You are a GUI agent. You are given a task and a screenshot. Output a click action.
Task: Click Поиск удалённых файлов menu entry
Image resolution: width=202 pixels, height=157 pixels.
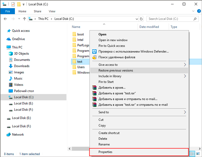coord(139,57)
